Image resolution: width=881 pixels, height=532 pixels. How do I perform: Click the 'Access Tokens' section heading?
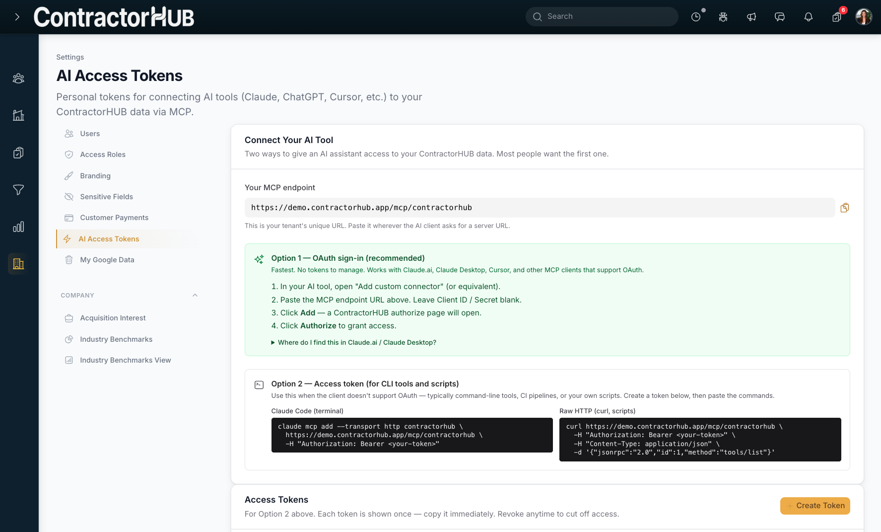click(276, 500)
